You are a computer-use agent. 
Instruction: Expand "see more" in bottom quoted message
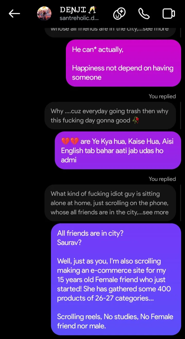[x=156, y=212]
